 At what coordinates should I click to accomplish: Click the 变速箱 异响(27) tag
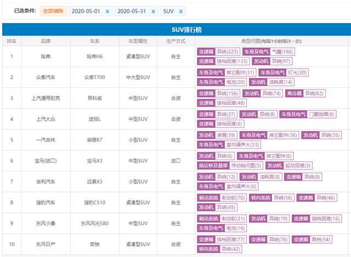[217, 114]
